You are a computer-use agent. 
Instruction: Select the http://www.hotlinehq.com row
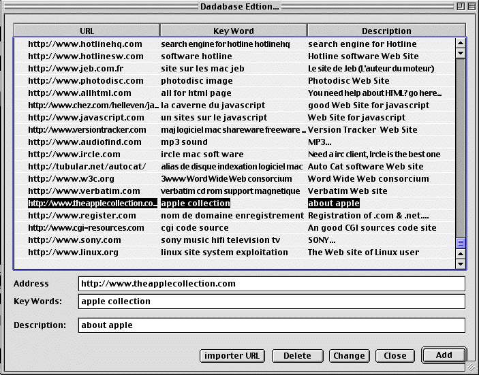[x=234, y=44]
